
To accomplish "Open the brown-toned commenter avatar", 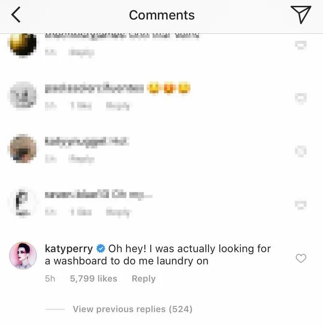I will click(x=23, y=148).
